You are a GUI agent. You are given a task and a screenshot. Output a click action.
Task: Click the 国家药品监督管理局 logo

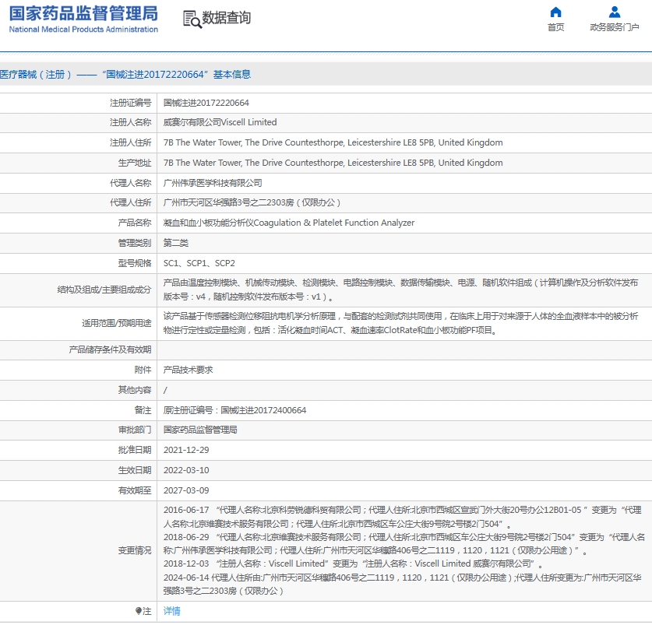83,14
